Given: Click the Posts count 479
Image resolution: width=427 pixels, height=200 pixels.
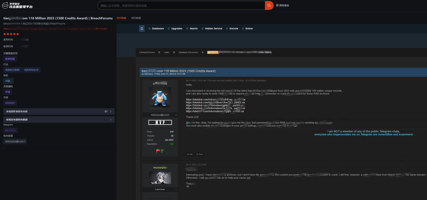Looking at the screenshot, I should click(172, 132).
